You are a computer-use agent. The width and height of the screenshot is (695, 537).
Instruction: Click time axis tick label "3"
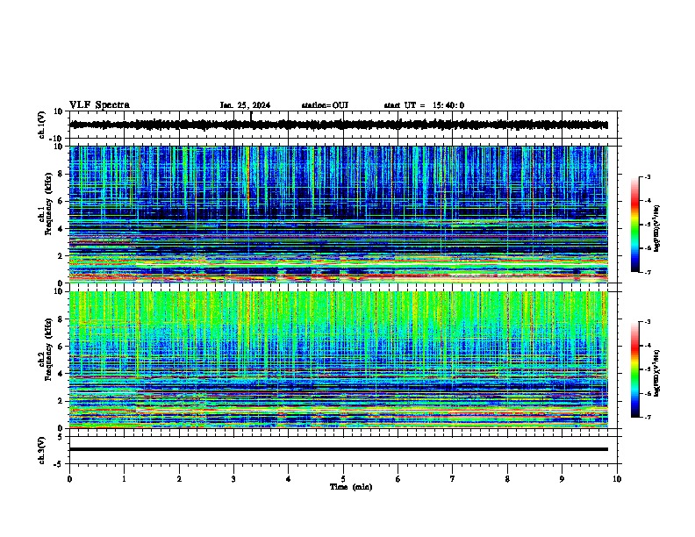(x=233, y=479)
